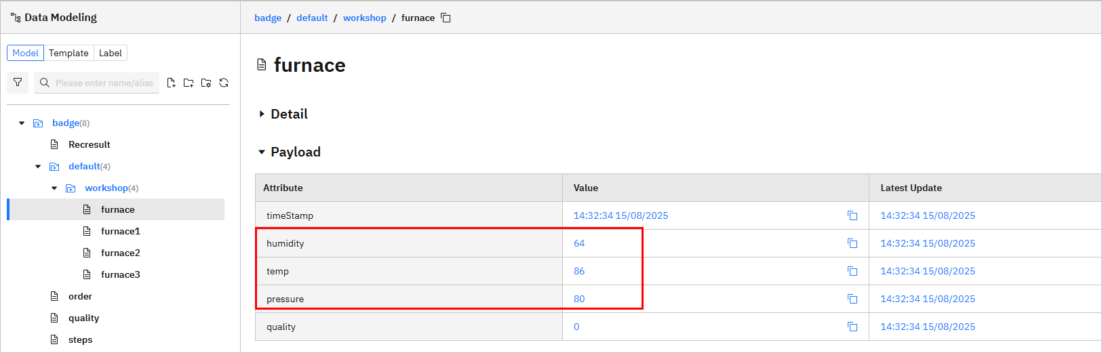Screen dimensions: 1102x353
Task: Go to workshop in the breadcrumb
Action: pos(364,18)
